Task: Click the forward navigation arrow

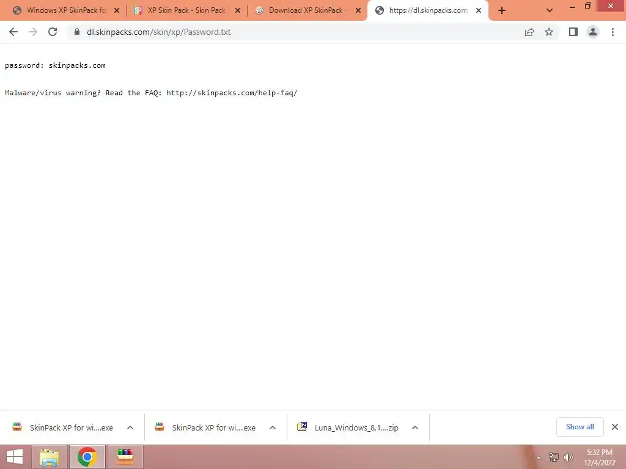Action: click(33, 32)
